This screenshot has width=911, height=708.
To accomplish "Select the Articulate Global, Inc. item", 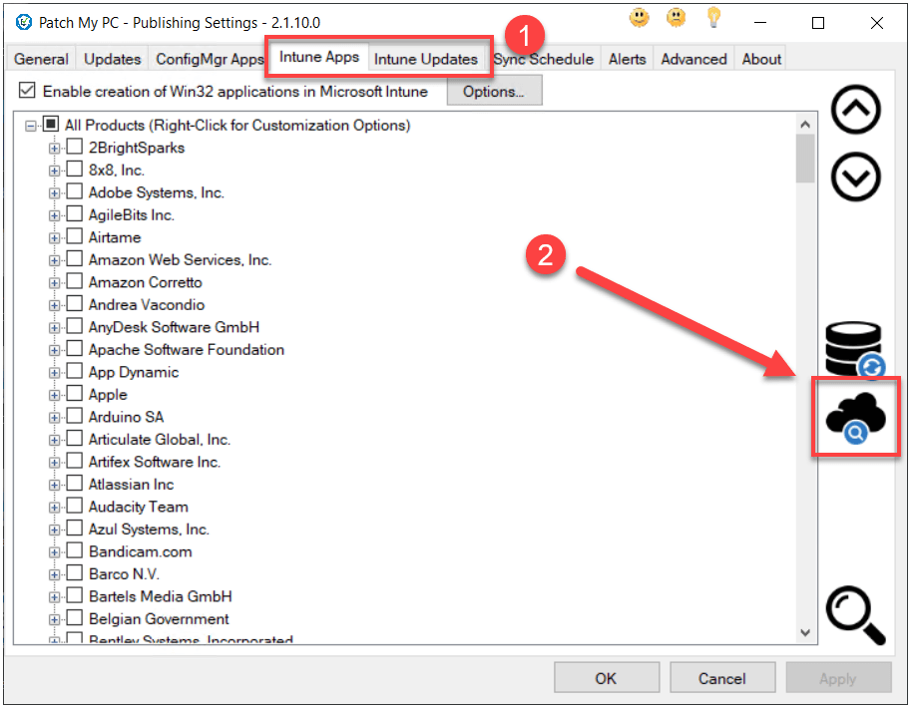I will (x=160, y=439).
